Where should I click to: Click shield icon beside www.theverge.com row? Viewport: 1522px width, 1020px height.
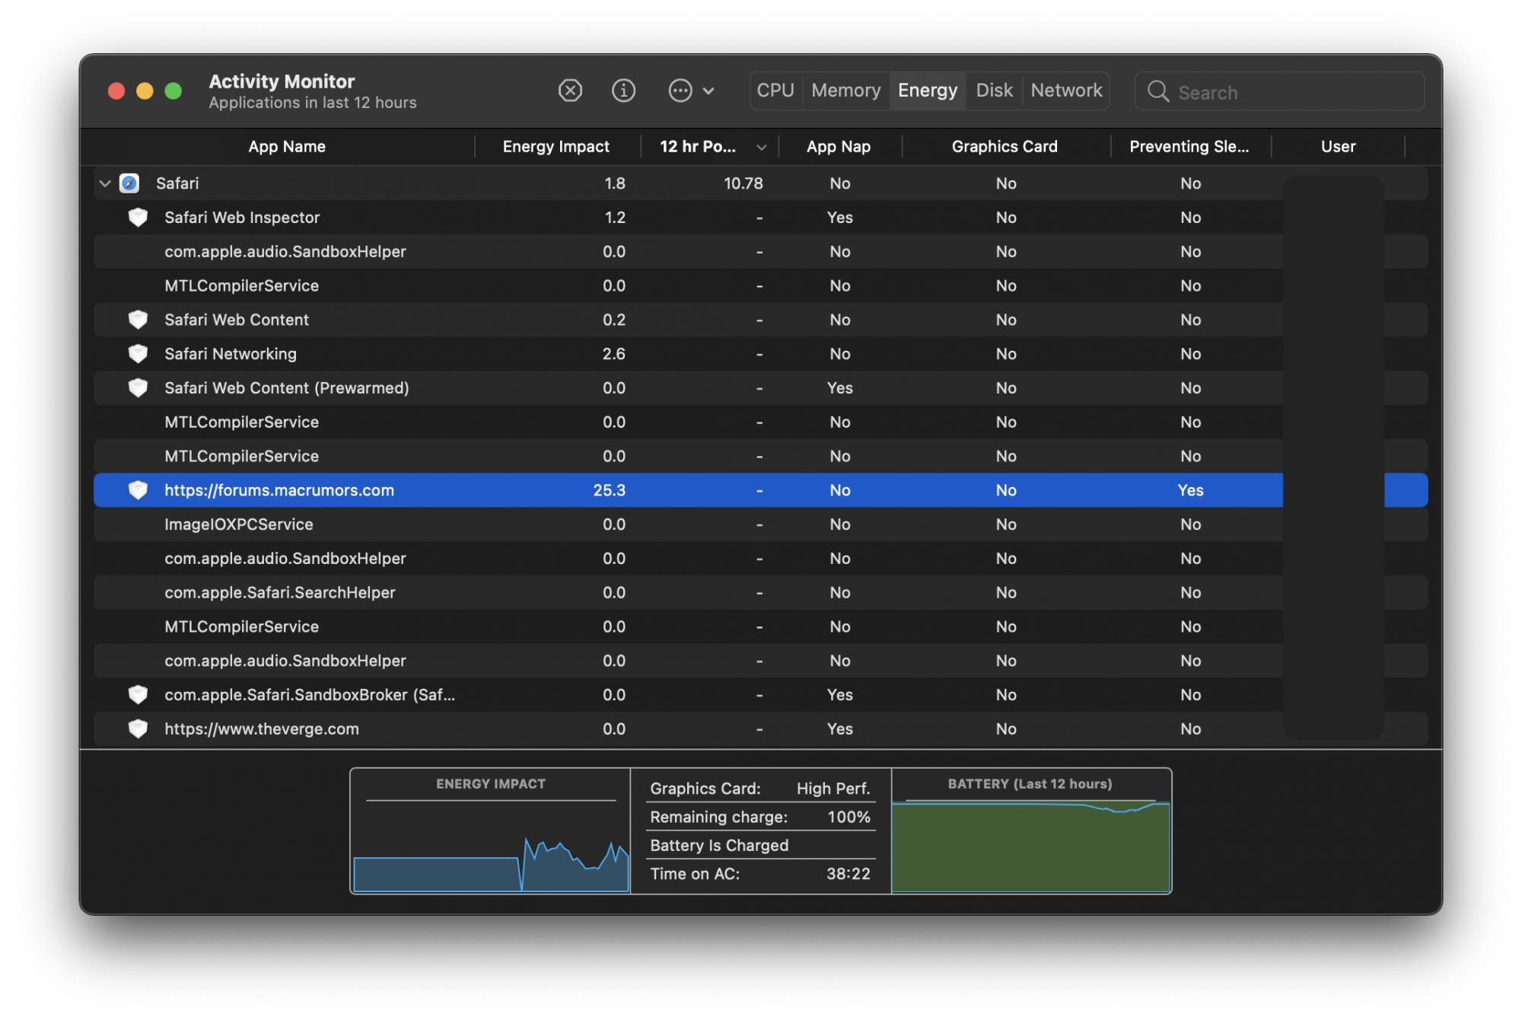(x=138, y=729)
